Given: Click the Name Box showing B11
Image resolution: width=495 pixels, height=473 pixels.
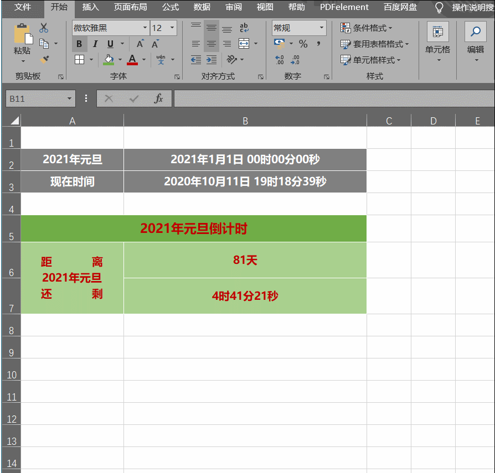Looking at the screenshot, I should [40, 98].
